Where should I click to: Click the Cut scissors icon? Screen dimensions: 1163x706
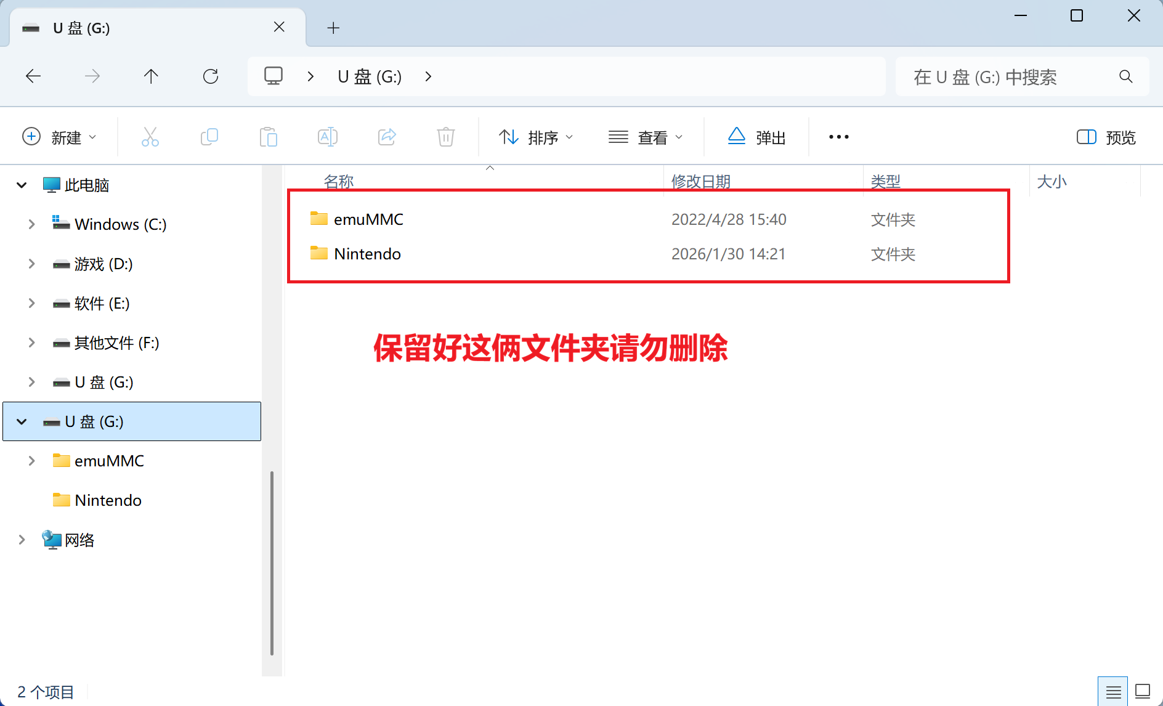click(150, 137)
